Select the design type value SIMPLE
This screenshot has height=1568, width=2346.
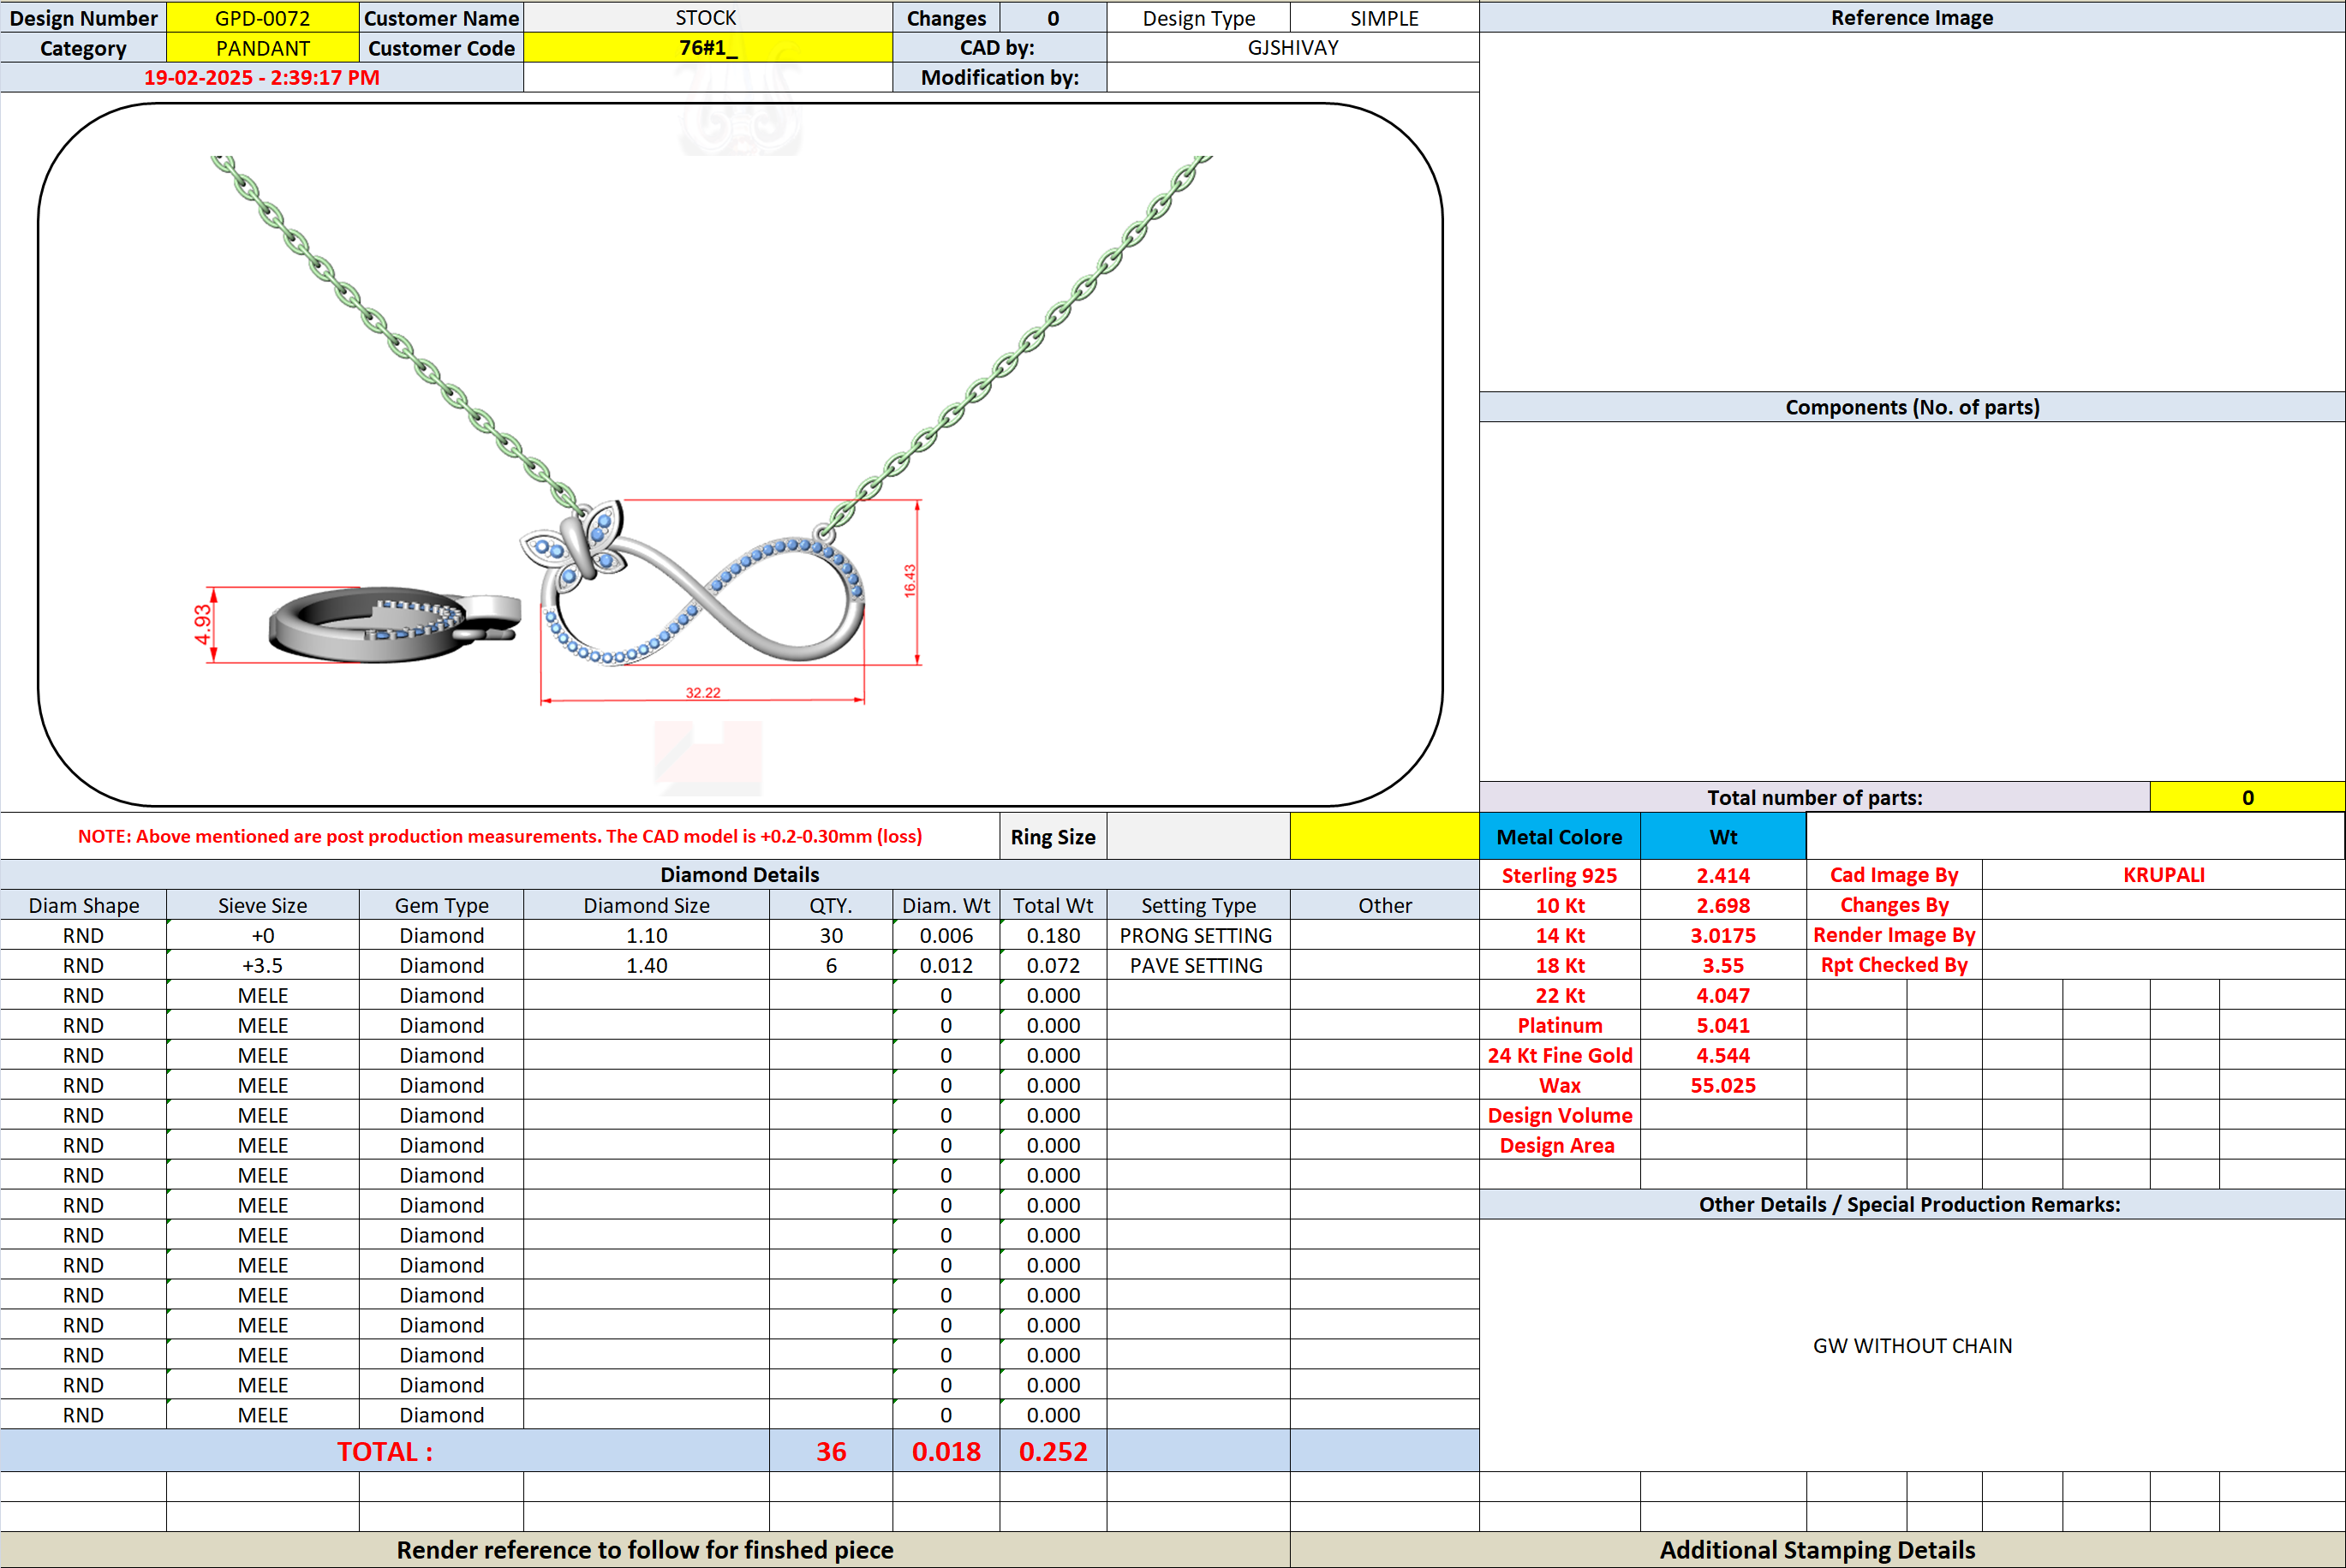[1384, 18]
